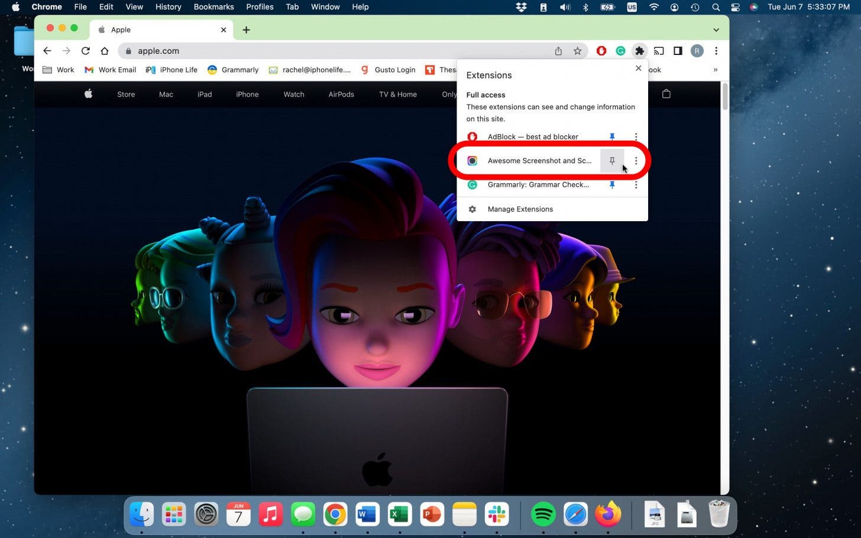861x538 pixels.
Task: Open Slack from the Dock
Action: click(x=497, y=514)
